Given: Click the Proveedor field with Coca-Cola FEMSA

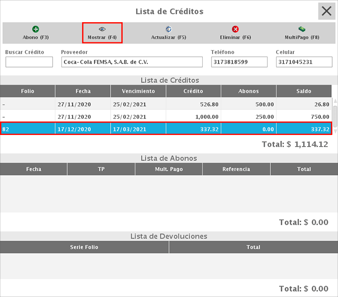Looking at the screenshot, I should coord(132,62).
